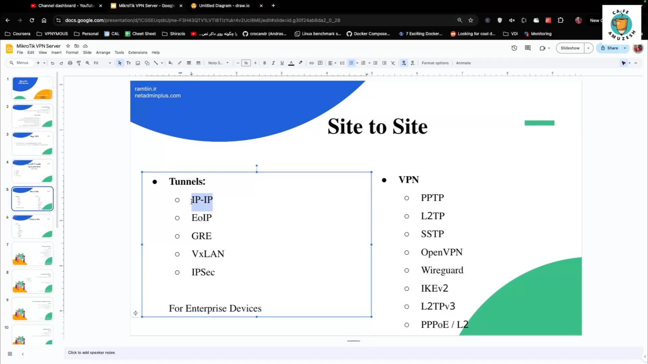Viewport: 648px width, 364px height.
Task: Activate the Paint format tool
Action: (79, 63)
